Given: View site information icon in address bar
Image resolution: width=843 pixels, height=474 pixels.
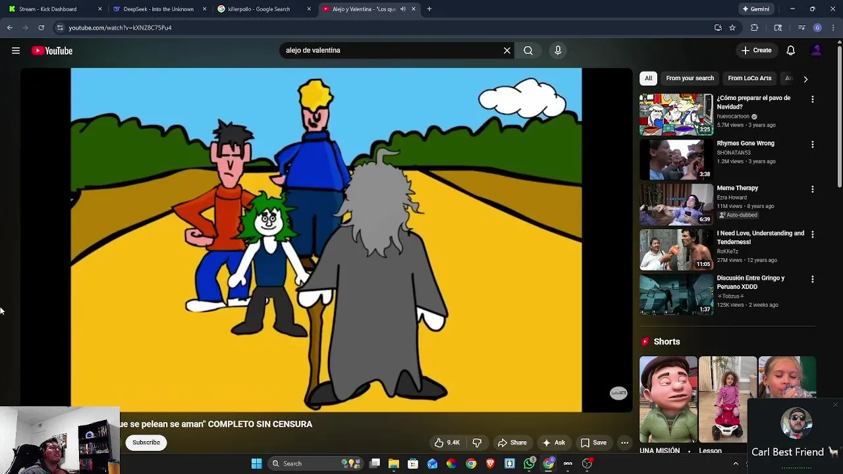Looking at the screenshot, I should point(60,28).
